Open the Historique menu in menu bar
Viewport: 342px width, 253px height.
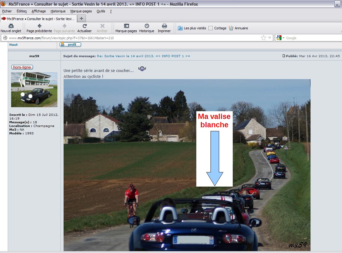pos(58,11)
